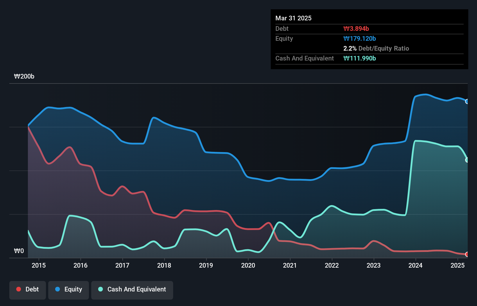
Task: Select the 2018 label on x-axis
Action: pyautogui.click(x=164, y=265)
